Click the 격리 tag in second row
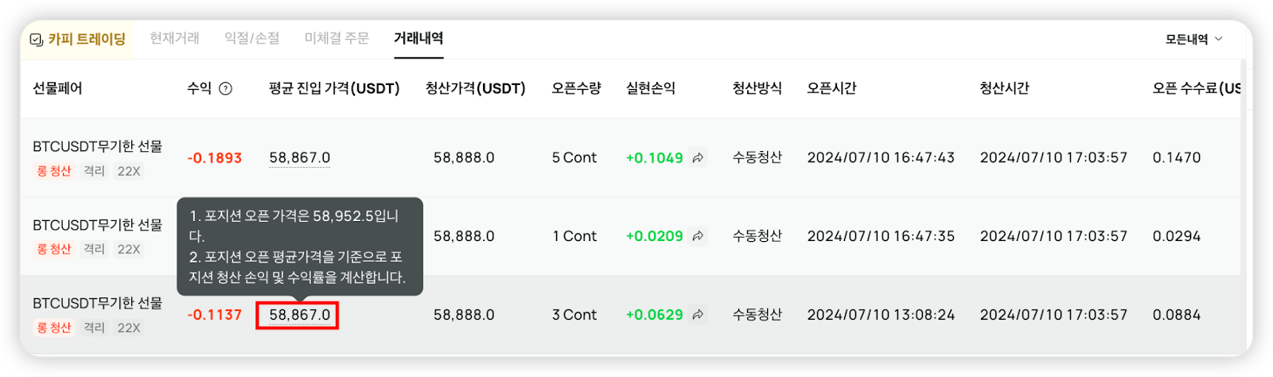 click(x=94, y=249)
